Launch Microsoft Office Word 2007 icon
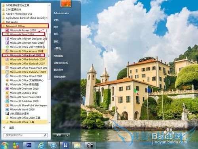 [7, 76]
